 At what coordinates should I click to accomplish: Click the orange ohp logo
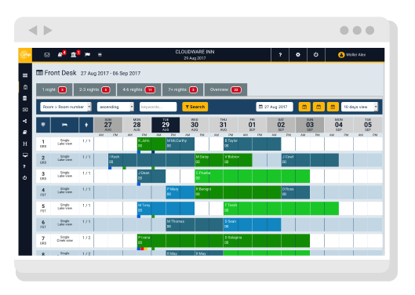25,55
